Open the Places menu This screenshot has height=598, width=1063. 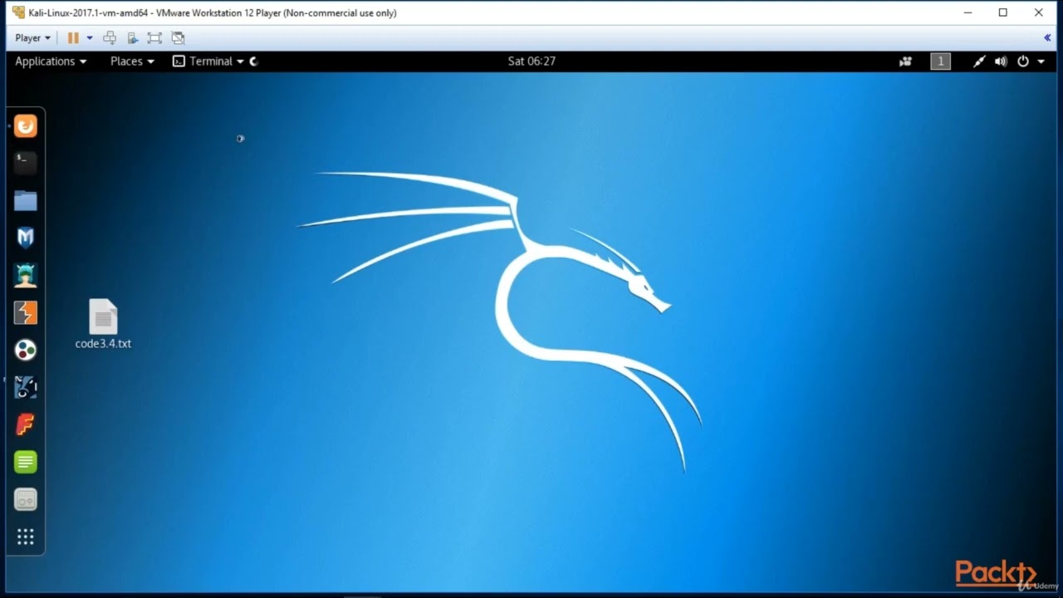[132, 61]
